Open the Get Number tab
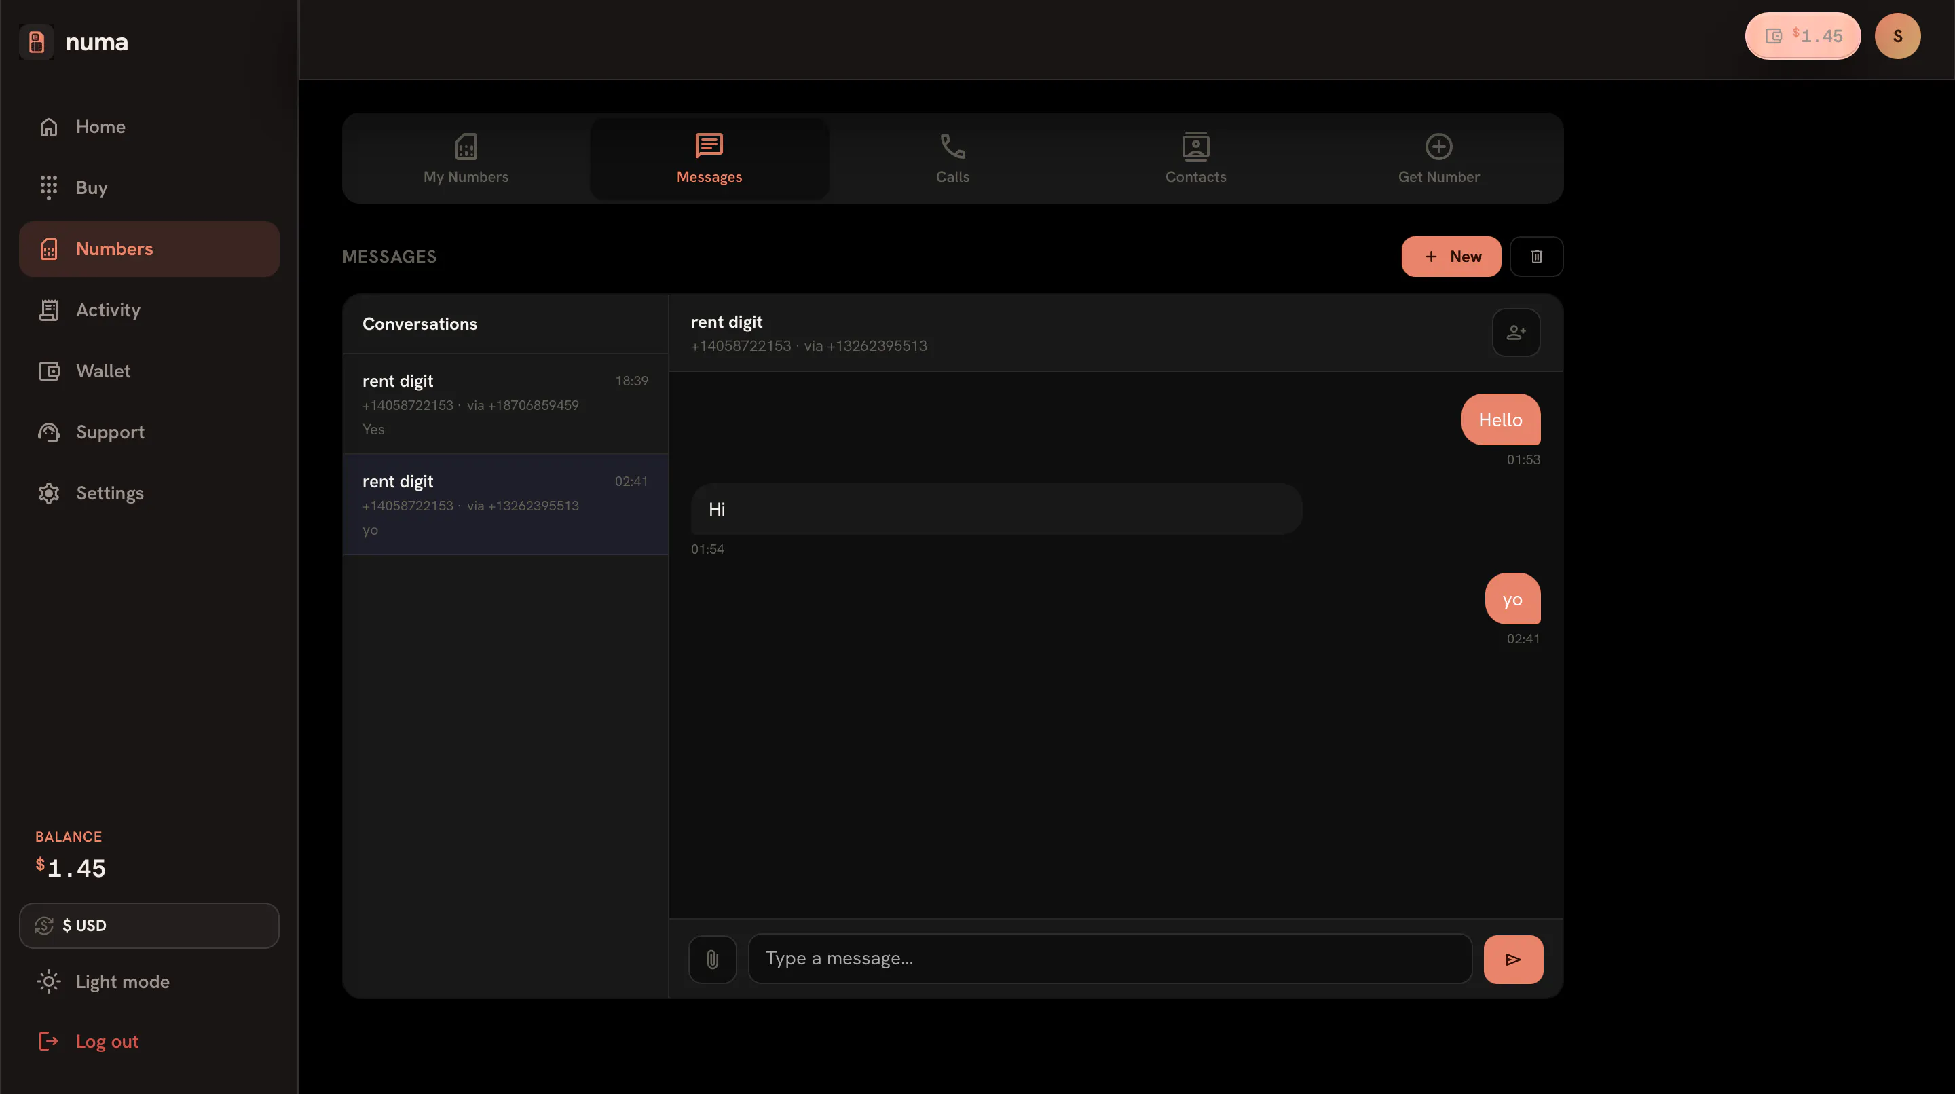The height and width of the screenshot is (1094, 1955). point(1439,159)
